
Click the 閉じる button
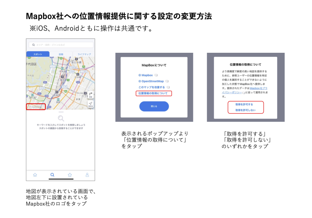coord(154,106)
